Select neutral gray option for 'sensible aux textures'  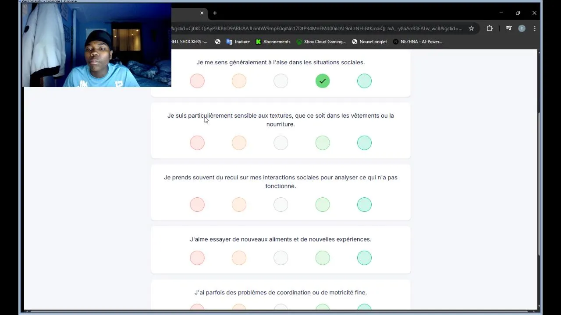point(281,143)
